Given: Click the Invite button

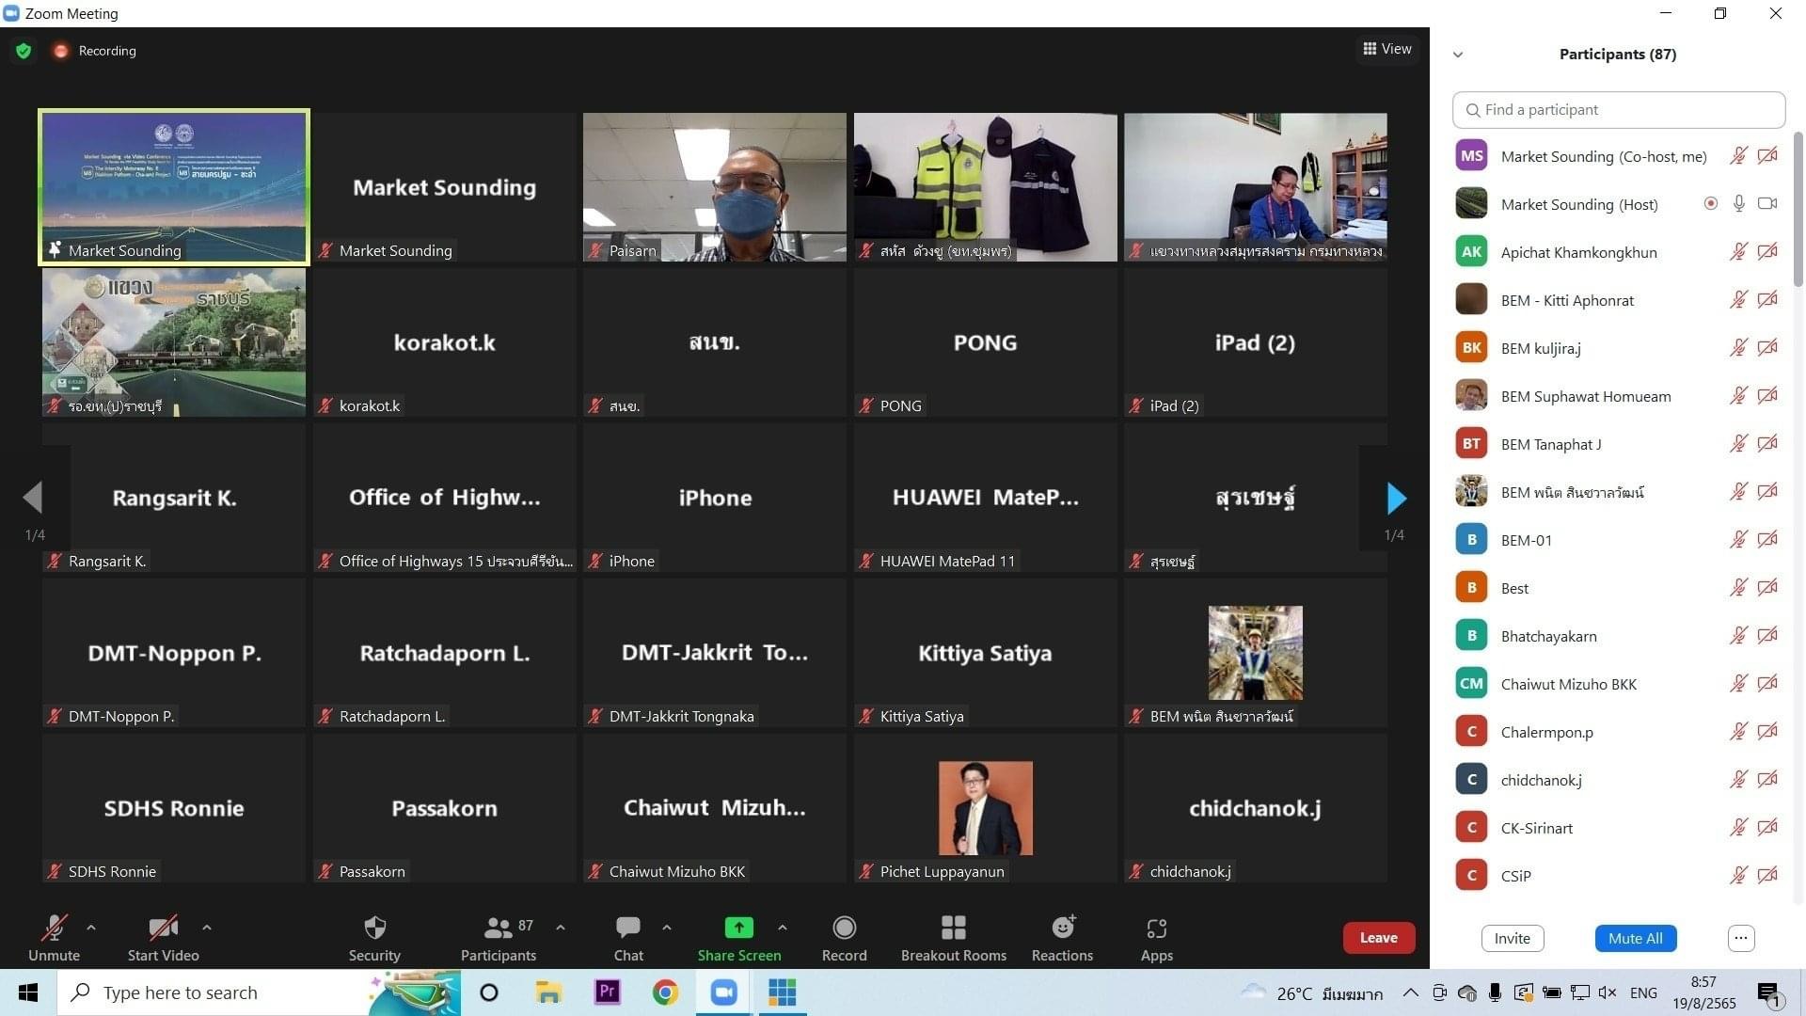Looking at the screenshot, I should coord(1512,938).
